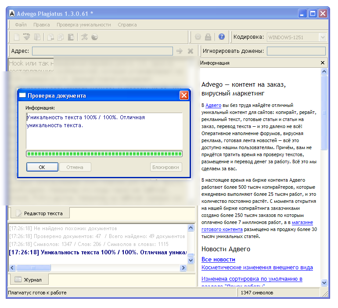Click the document pages icon beside HTML brush

(37, 37)
